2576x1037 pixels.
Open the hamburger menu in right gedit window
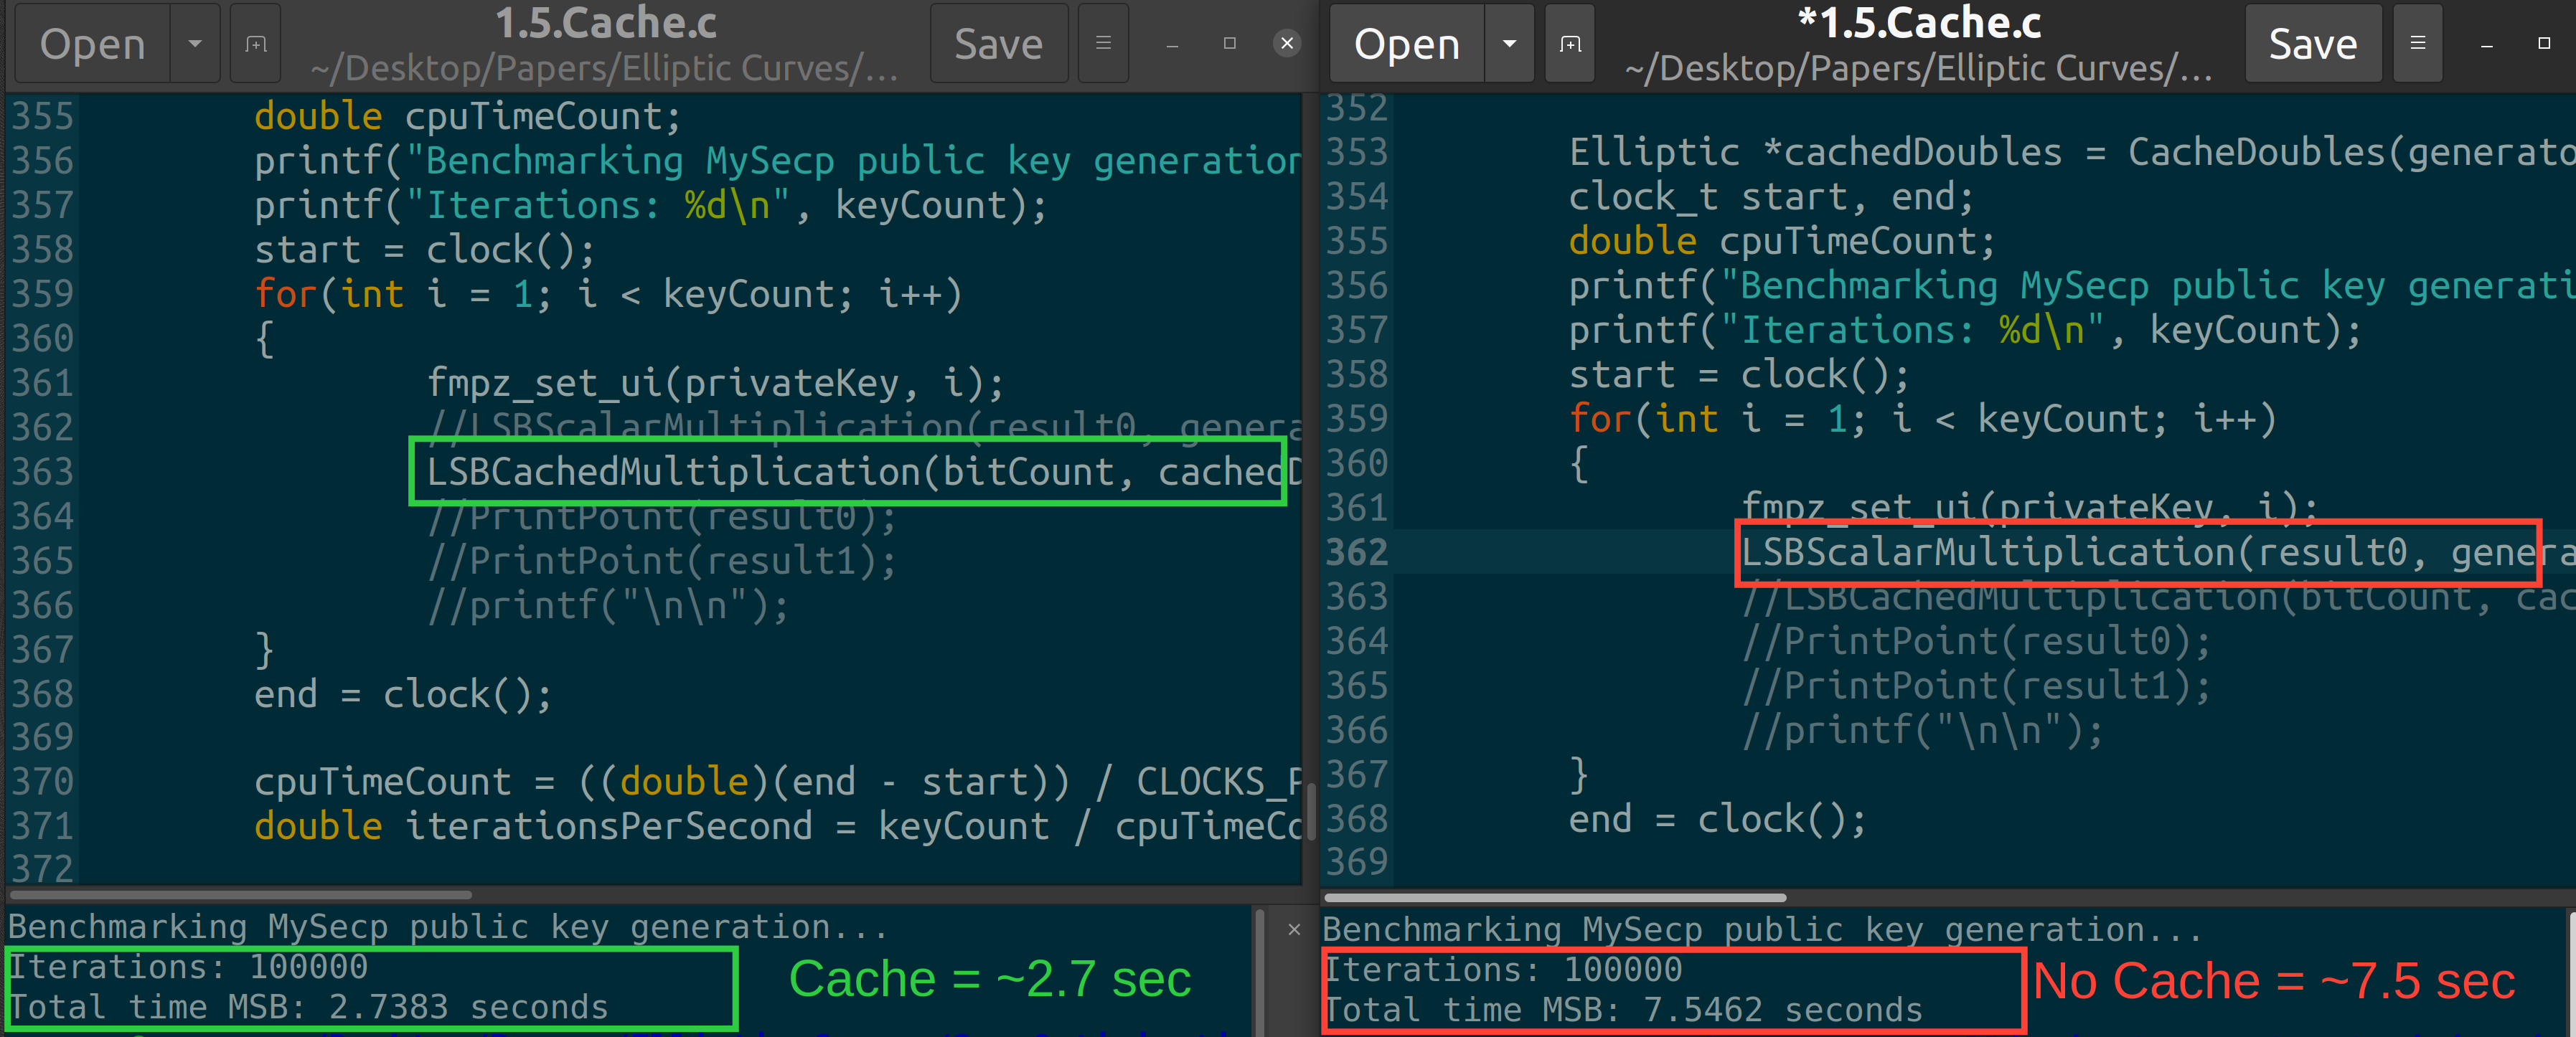pos(2417,44)
